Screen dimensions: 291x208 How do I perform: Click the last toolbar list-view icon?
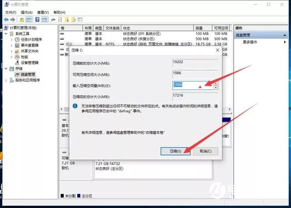[x=80, y=20]
